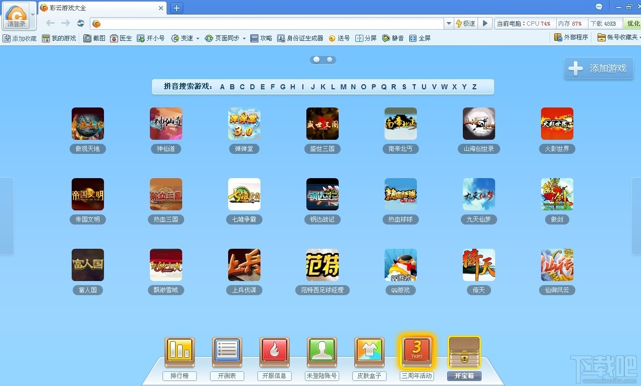Open the 攻略 guide tool

click(x=261, y=38)
